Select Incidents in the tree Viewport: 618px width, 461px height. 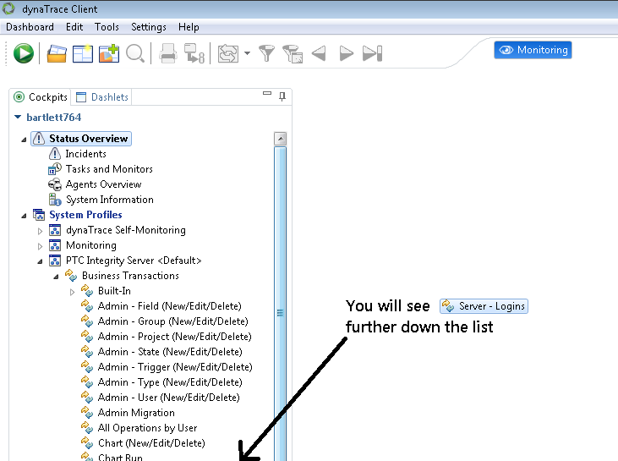[x=85, y=154]
